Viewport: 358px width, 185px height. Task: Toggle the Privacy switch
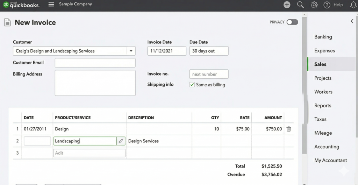tap(292, 22)
